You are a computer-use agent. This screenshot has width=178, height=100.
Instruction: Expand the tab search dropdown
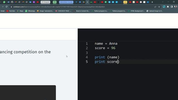click(x=163, y=2)
